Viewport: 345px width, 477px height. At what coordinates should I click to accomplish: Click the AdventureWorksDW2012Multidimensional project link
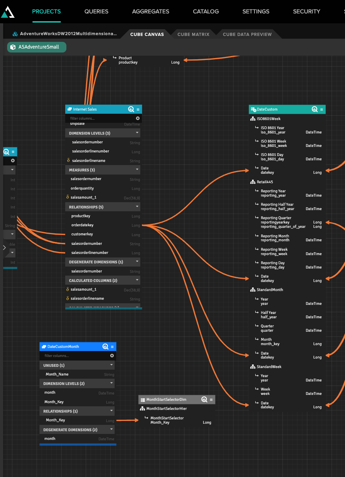click(x=68, y=34)
